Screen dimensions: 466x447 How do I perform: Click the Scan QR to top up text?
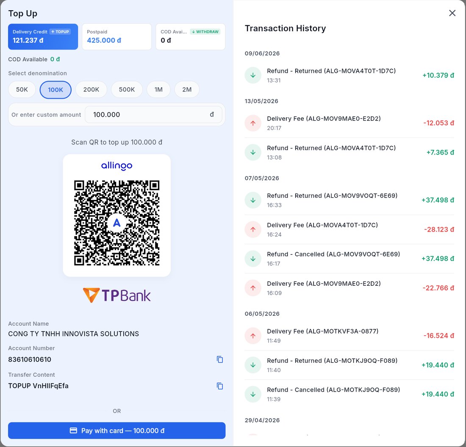[117, 142]
